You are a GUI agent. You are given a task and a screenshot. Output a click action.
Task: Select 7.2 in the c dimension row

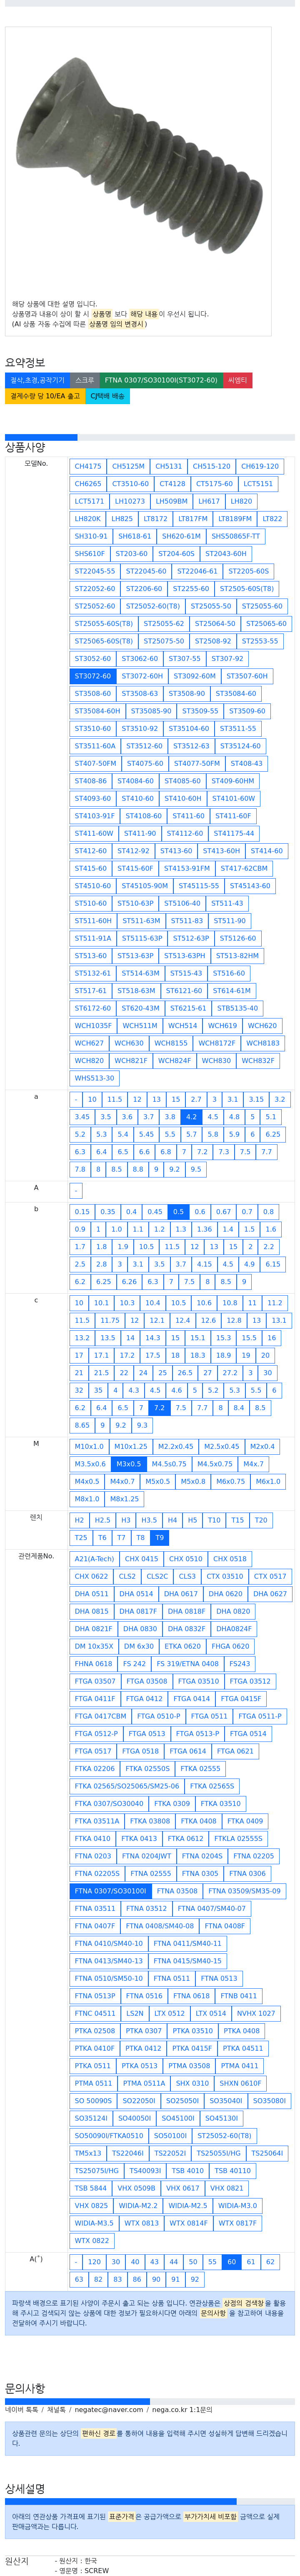(x=160, y=1407)
